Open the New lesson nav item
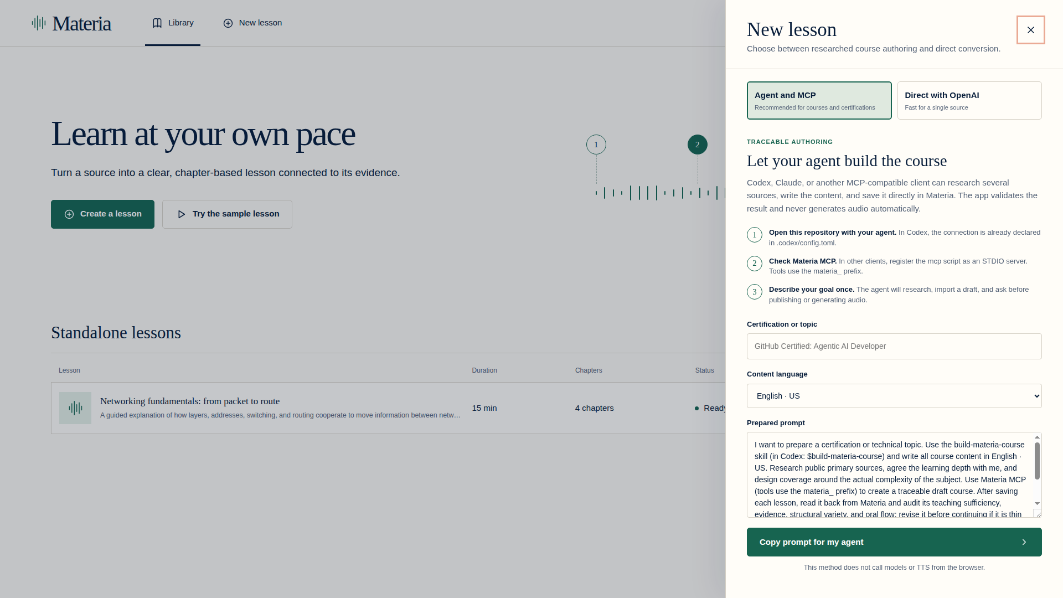Viewport: 1063px width, 598px height. (x=252, y=23)
